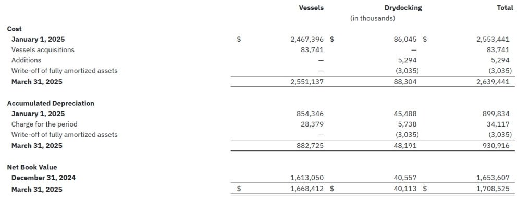The height and width of the screenshot is (201, 517).
Task: Click the Charge for the period label
Action: (x=44, y=124)
